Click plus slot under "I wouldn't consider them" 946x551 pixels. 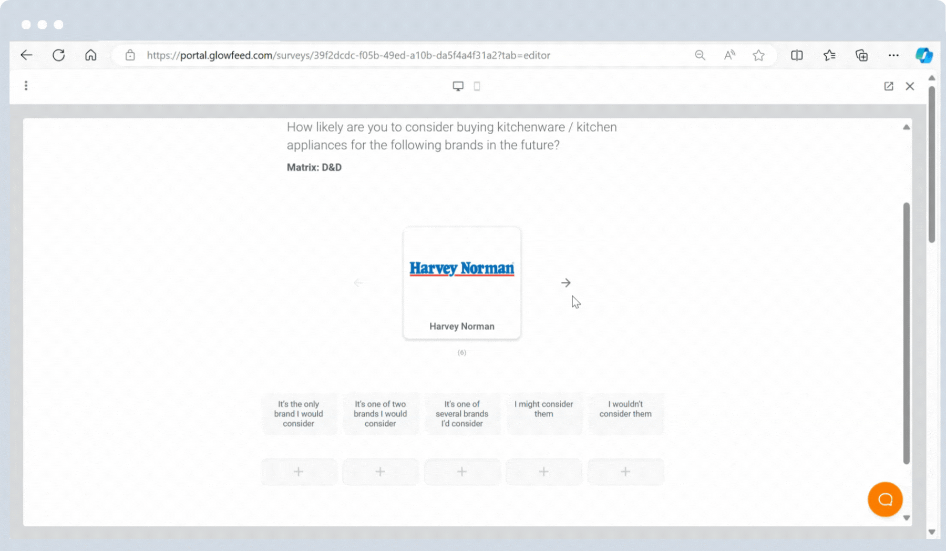coord(625,472)
